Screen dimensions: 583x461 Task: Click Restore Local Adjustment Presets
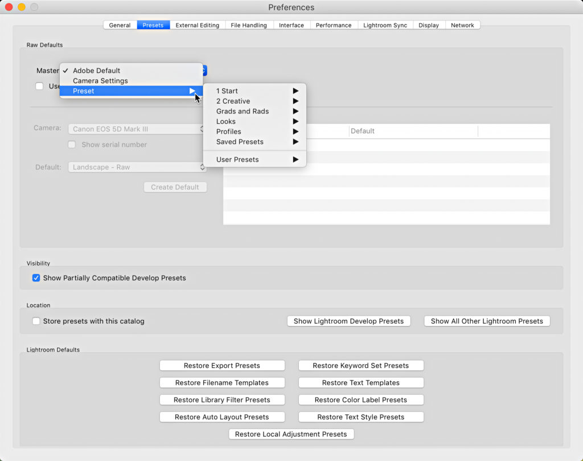tap(291, 434)
